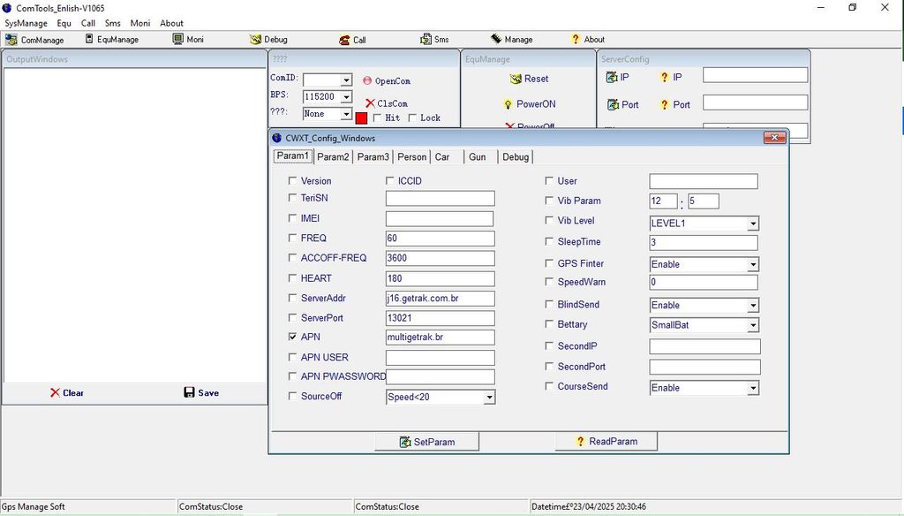Viewport: 904px width, 516px height.
Task: Uncheck the APN checkbox
Action: (293, 338)
